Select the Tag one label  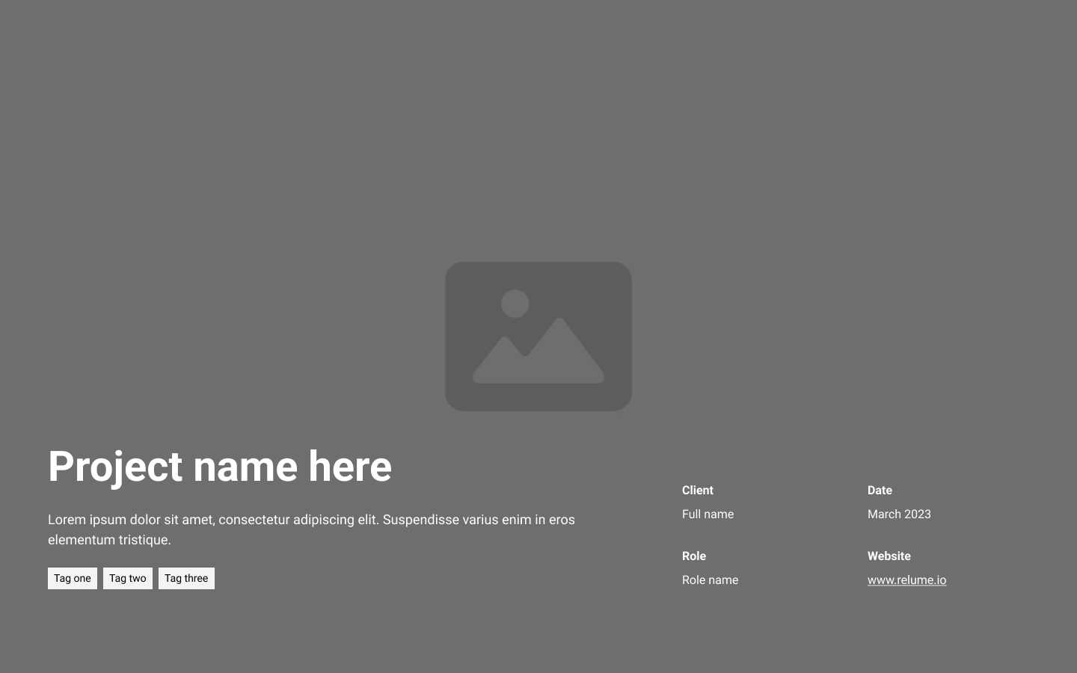73,578
